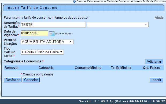Click the Qtd. Faixas column header
Image resolution: width=166 pixels, height=104 pixels.
click(x=152, y=68)
